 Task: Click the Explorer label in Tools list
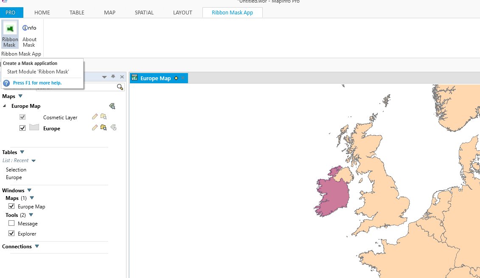click(x=27, y=234)
